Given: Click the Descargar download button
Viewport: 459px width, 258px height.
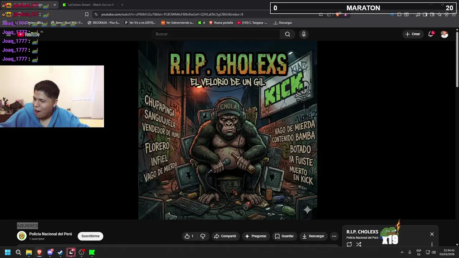Looking at the screenshot, I should pyautogui.click(x=313, y=236).
